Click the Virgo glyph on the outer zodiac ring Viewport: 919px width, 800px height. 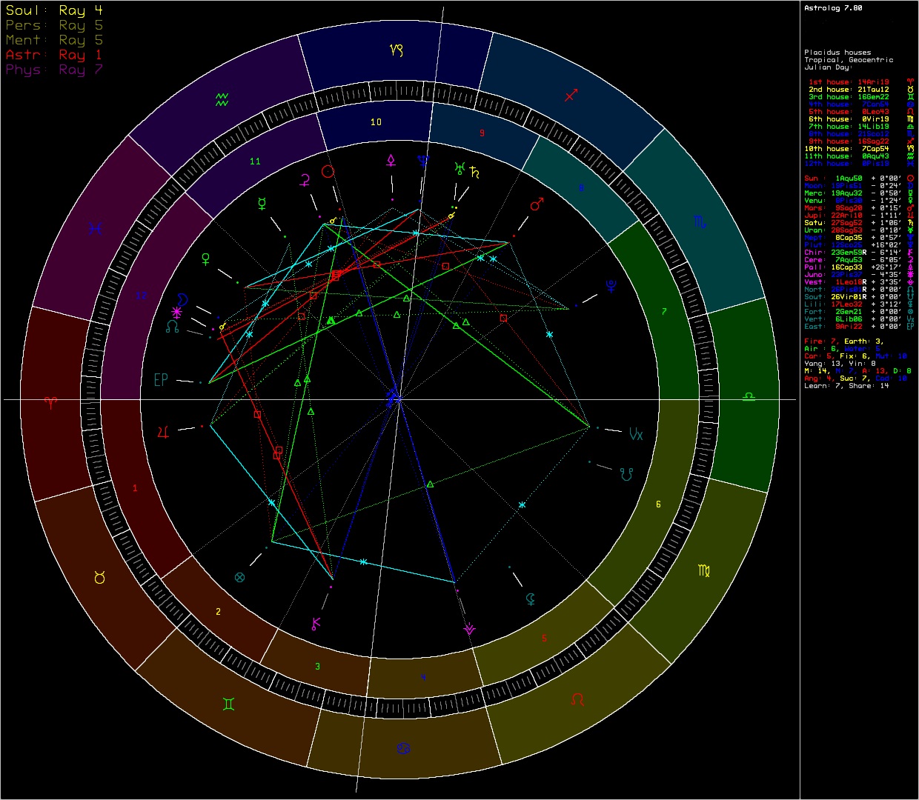tap(704, 571)
